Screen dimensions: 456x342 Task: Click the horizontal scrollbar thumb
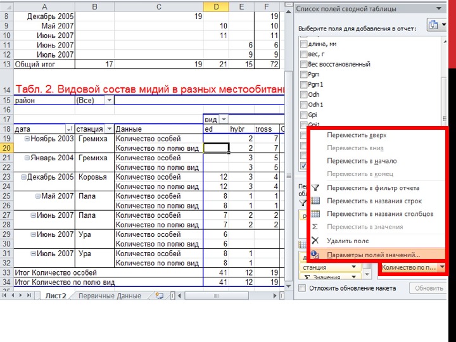[x=217, y=296]
